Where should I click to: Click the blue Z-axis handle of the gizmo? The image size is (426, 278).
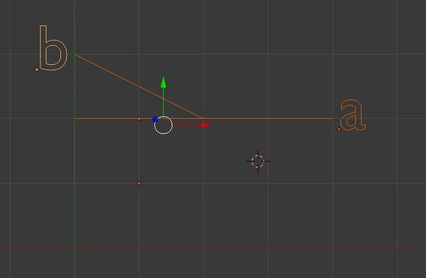[155, 119]
